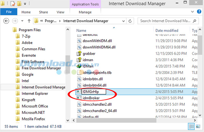The image size is (204, 132).
Task: Switch to Details view icon
Action: coord(191,126)
